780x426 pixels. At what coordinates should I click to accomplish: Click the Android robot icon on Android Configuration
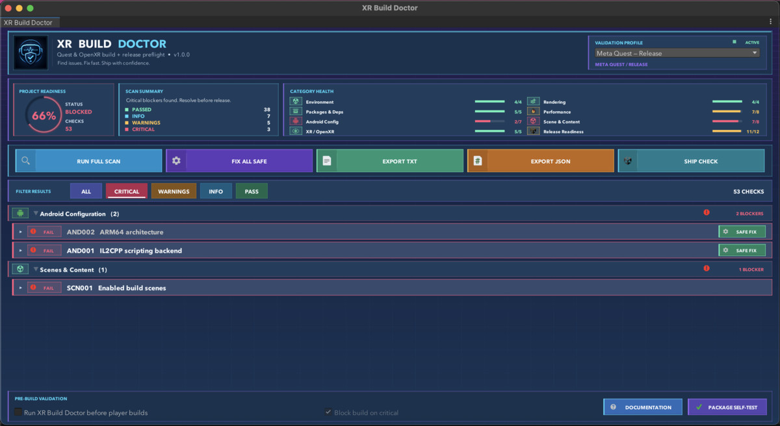[20, 213]
